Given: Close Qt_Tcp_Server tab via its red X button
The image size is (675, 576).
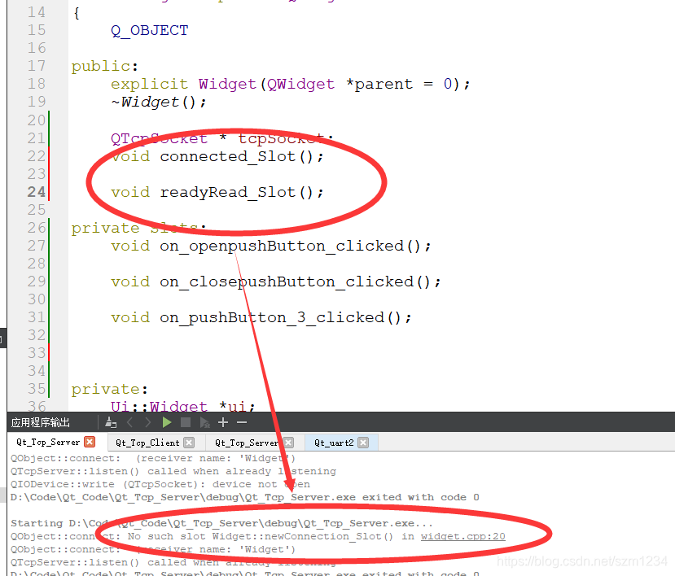Looking at the screenshot, I should pyautogui.click(x=90, y=442).
